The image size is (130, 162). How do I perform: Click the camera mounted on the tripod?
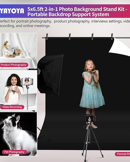point(90,118)
